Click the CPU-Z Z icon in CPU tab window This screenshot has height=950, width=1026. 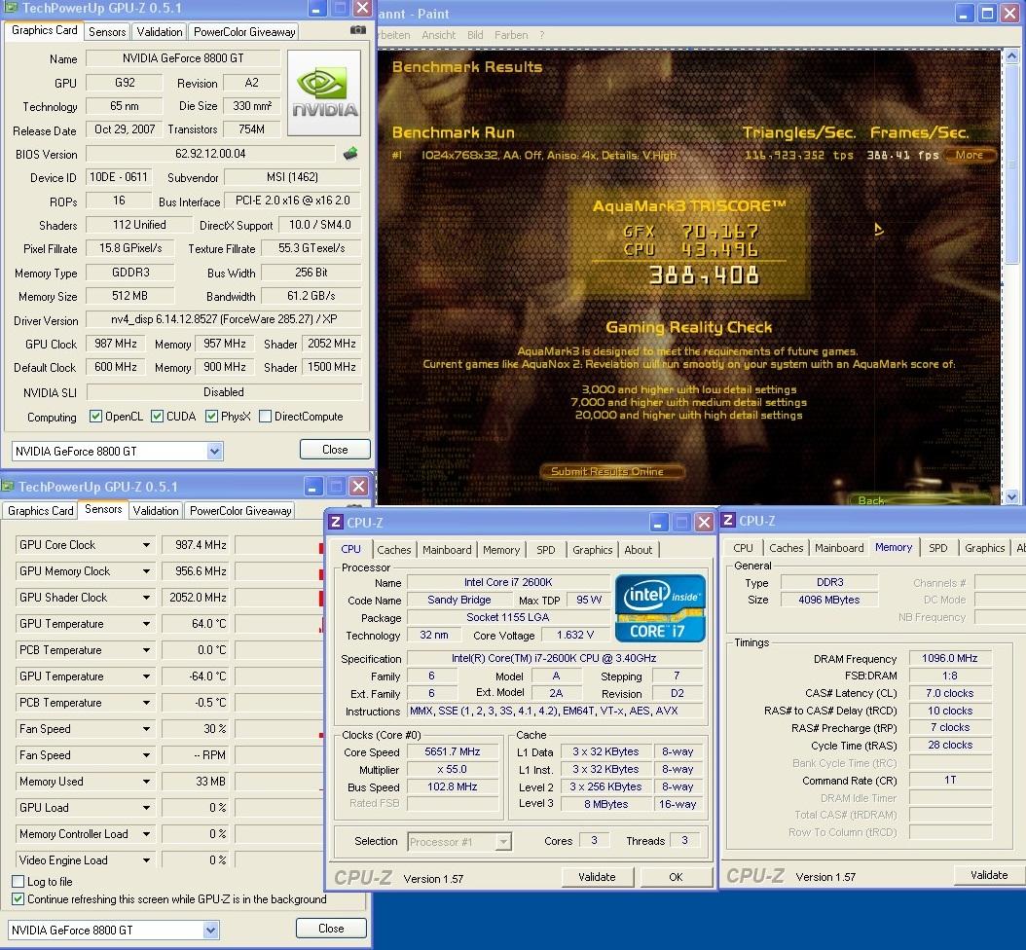(x=336, y=522)
